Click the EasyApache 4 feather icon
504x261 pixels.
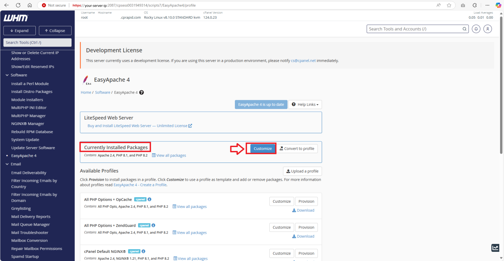coord(87,80)
